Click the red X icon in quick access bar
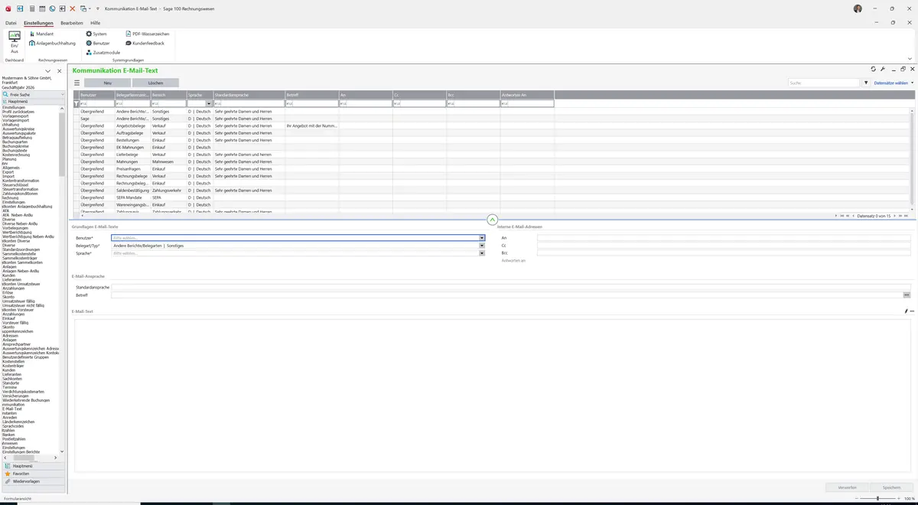This screenshot has width=918, height=505. click(x=73, y=8)
